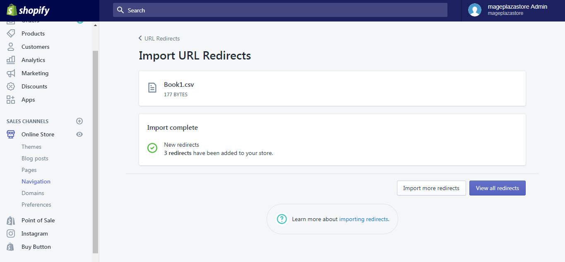Click the Customers person icon
Screen dimensions: 565x262
pyautogui.click(x=11, y=47)
